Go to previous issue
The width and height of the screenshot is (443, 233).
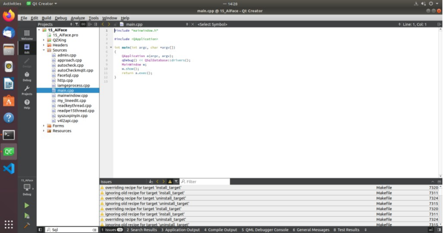click(x=157, y=181)
